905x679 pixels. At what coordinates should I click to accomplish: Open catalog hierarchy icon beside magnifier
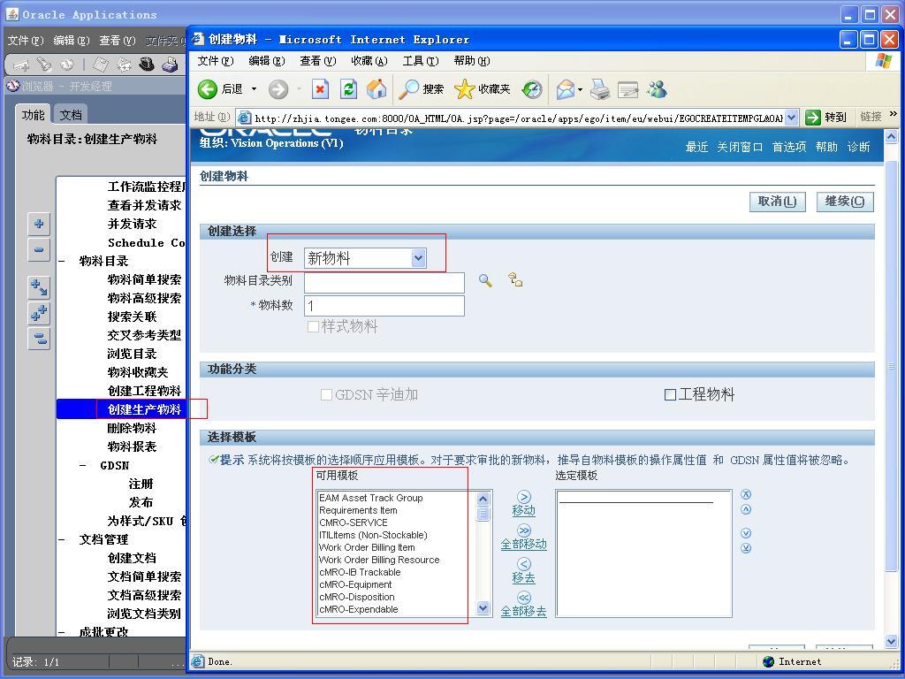click(x=515, y=279)
